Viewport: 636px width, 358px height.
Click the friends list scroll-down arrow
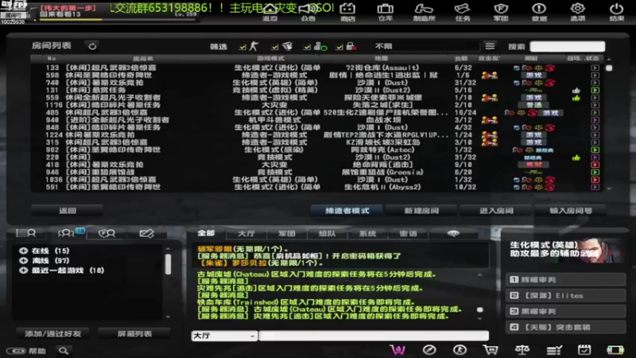(168, 317)
